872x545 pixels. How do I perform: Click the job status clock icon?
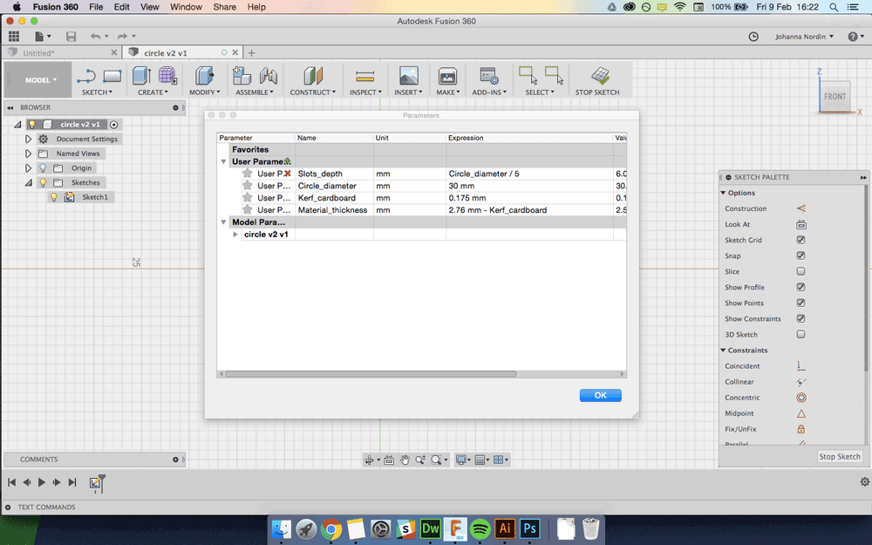pos(753,37)
